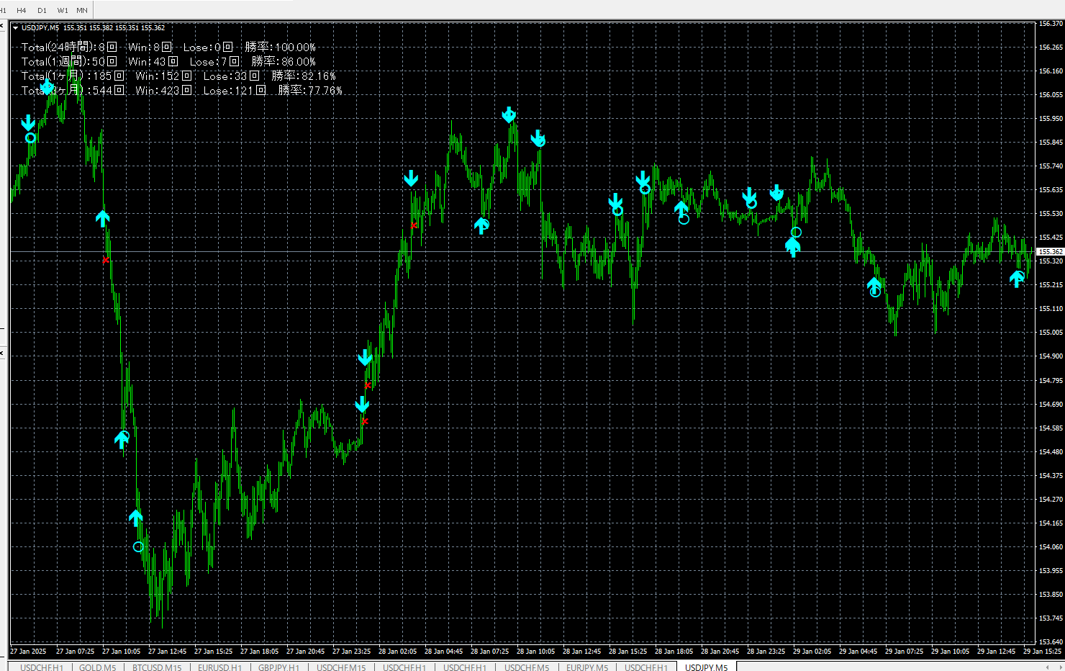Switch chart to H4 timeframe
This screenshot has width=1065, height=671.
pyautogui.click(x=22, y=10)
